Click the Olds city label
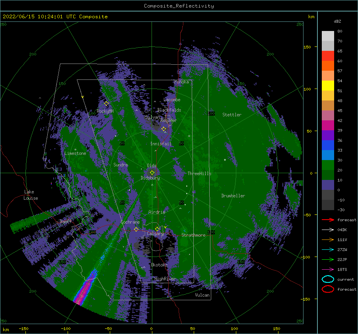358x334 pixels. [x=152, y=166]
